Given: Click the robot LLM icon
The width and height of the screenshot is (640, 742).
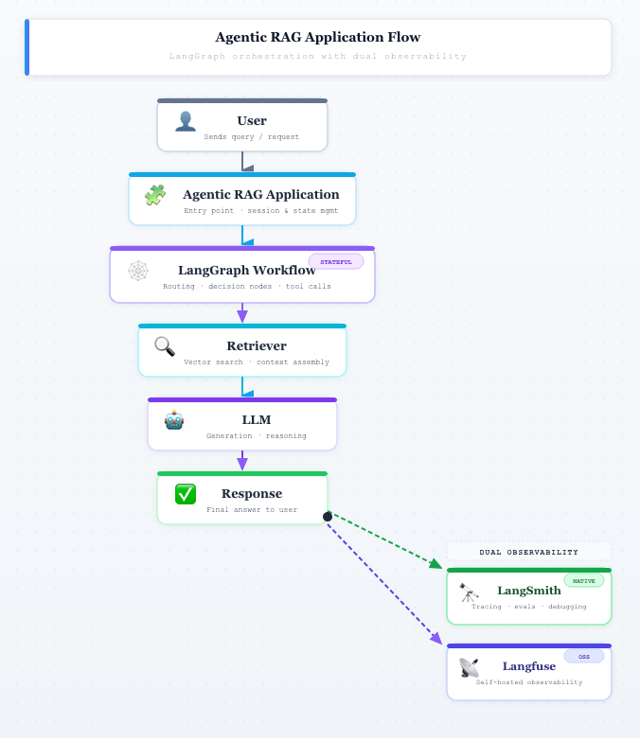Looking at the screenshot, I should (x=174, y=420).
